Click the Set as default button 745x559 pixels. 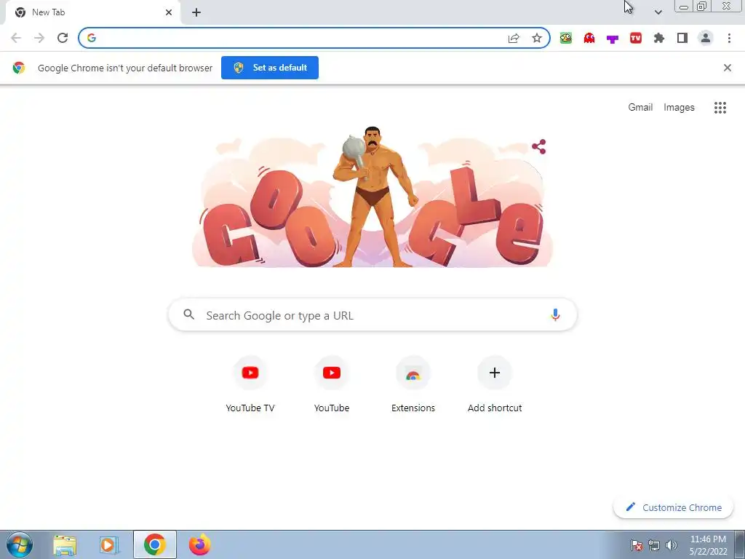[x=270, y=68]
